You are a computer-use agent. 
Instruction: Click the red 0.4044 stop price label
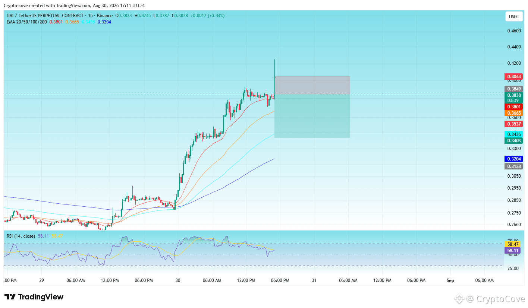coord(513,77)
